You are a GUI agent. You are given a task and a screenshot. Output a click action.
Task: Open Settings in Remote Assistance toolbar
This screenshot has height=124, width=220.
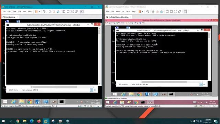pyautogui.click(x=135, y=23)
